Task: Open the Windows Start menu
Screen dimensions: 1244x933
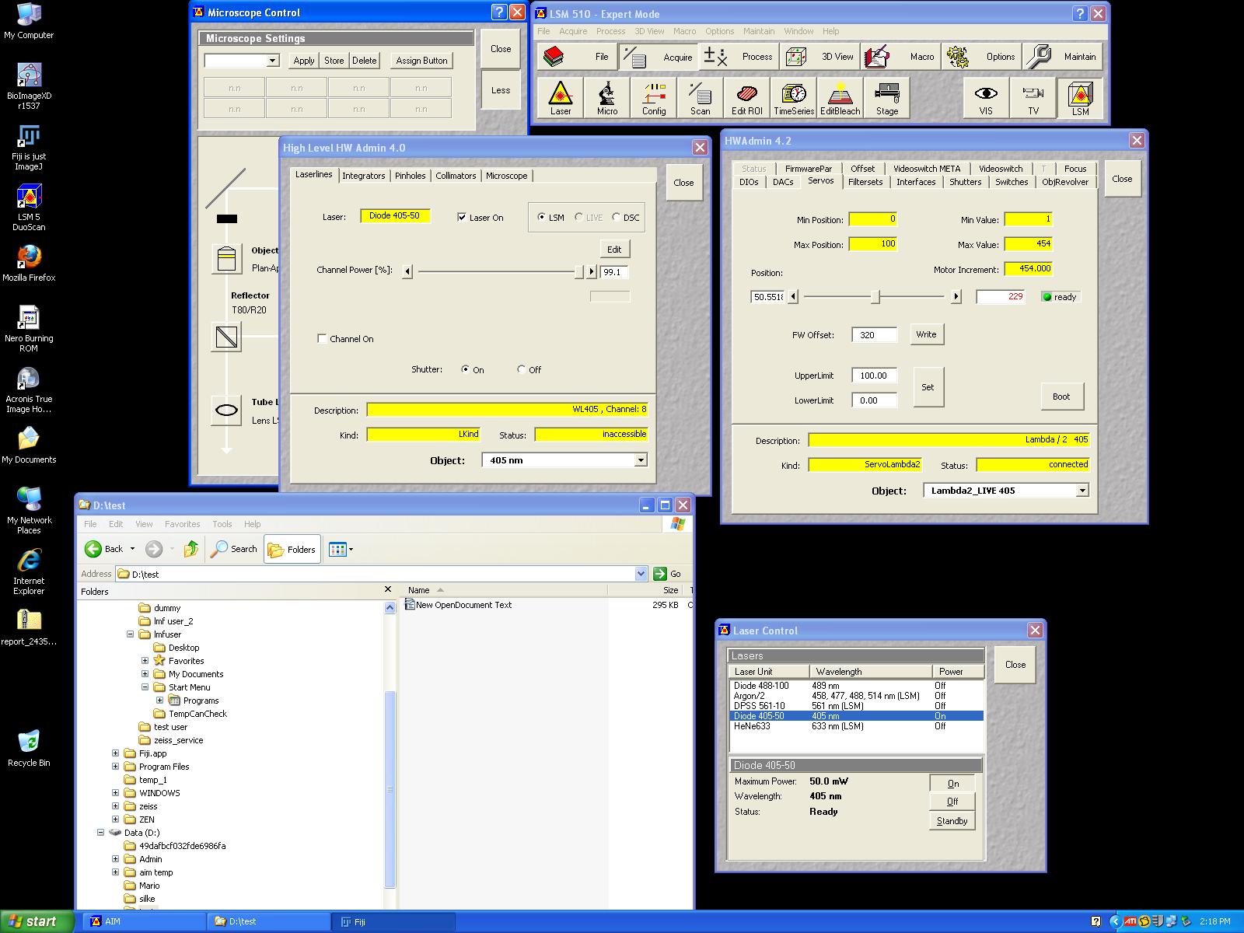Action: (x=37, y=921)
